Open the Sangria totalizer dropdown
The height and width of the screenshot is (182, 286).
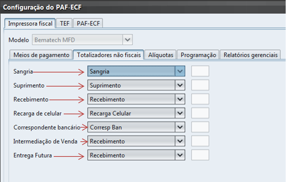click(180, 71)
